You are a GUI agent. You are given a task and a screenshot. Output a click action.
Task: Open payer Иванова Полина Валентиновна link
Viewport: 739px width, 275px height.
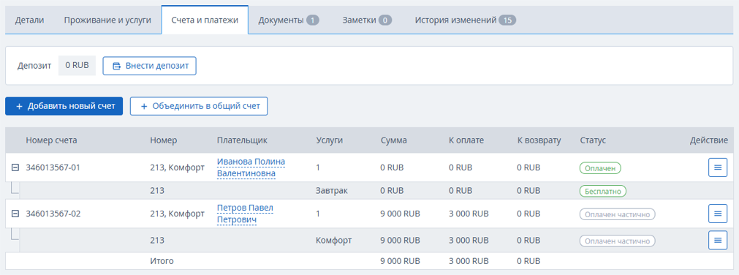(x=251, y=167)
